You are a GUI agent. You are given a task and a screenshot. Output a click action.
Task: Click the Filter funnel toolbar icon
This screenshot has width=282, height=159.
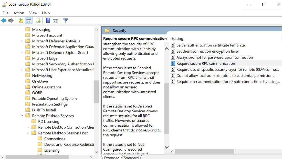pyautogui.click(x=66, y=21)
